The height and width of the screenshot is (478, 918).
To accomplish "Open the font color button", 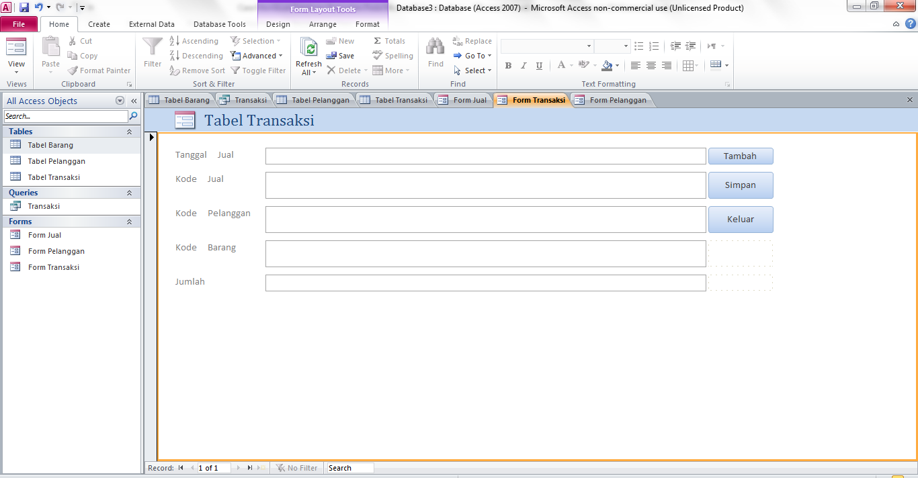I will 561,66.
